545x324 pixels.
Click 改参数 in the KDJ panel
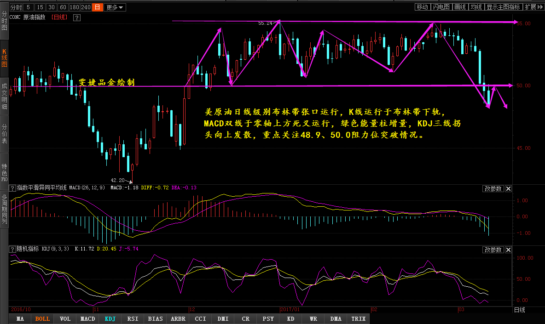click(493, 250)
